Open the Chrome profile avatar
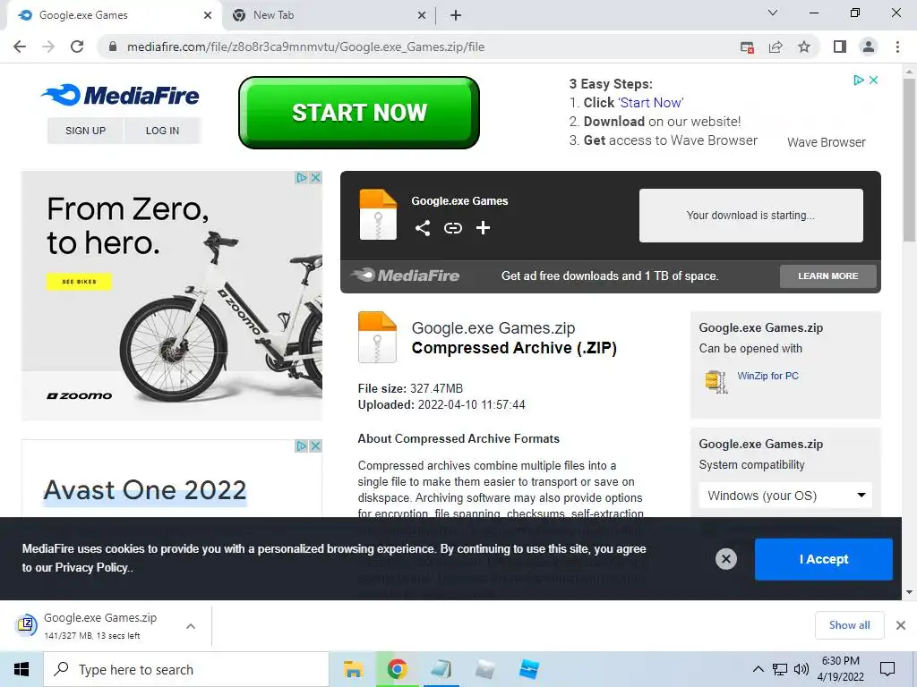 pos(869,47)
